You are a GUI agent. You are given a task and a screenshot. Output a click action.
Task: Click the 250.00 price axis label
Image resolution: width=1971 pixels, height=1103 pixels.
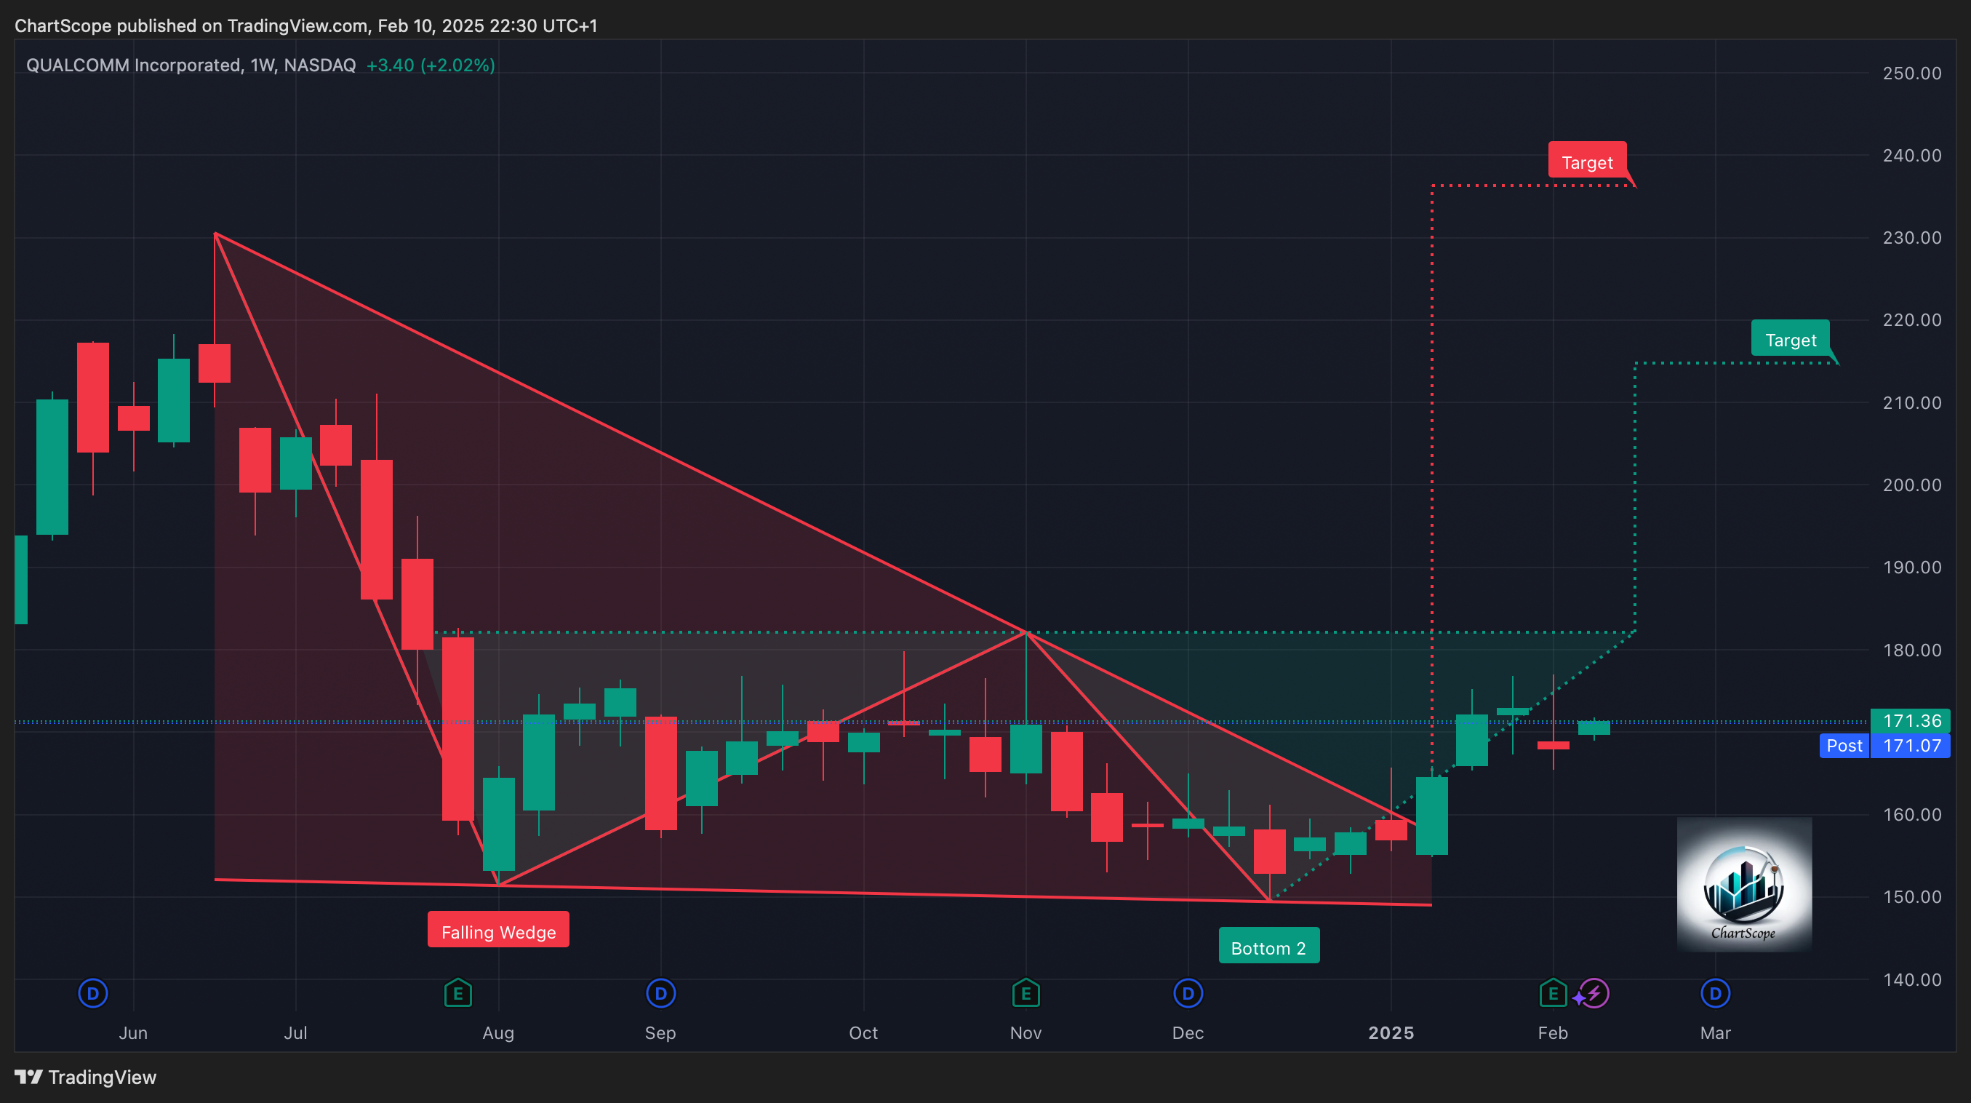(1911, 73)
